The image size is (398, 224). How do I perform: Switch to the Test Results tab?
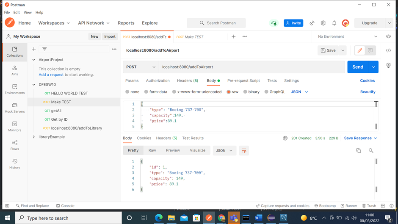pyautogui.click(x=193, y=138)
